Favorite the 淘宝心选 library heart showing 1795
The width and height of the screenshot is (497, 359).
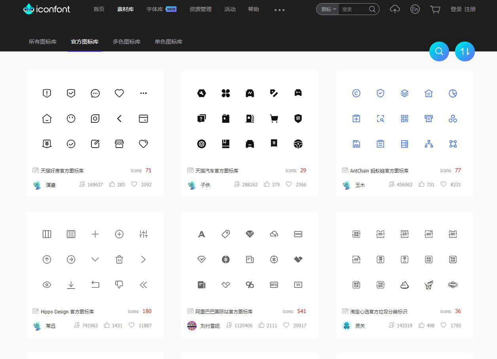(x=444, y=325)
